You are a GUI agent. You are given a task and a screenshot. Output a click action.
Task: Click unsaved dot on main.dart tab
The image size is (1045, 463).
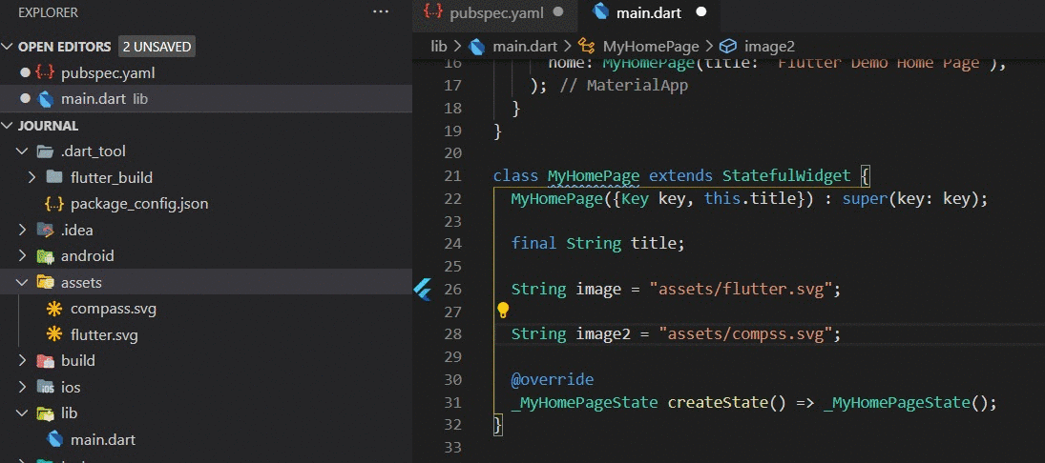tap(701, 12)
